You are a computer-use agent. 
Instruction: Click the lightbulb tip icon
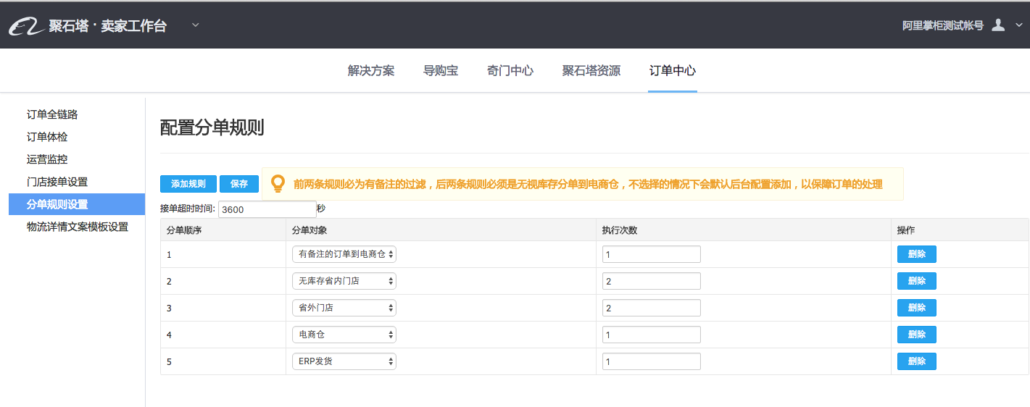pyautogui.click(x=278, y=184)
